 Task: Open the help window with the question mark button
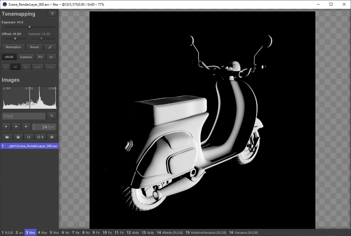tap(52, 14)
